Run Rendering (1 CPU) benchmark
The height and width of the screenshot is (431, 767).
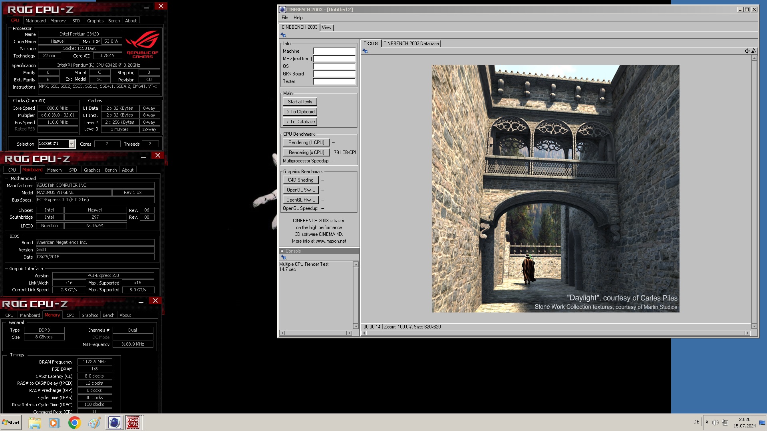[306, 142]
